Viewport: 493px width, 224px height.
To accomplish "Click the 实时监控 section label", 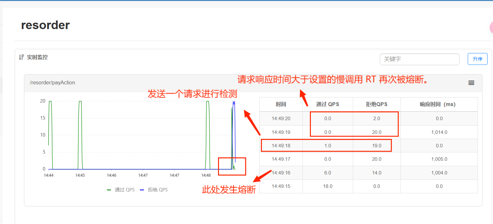I will pos(37,58).
